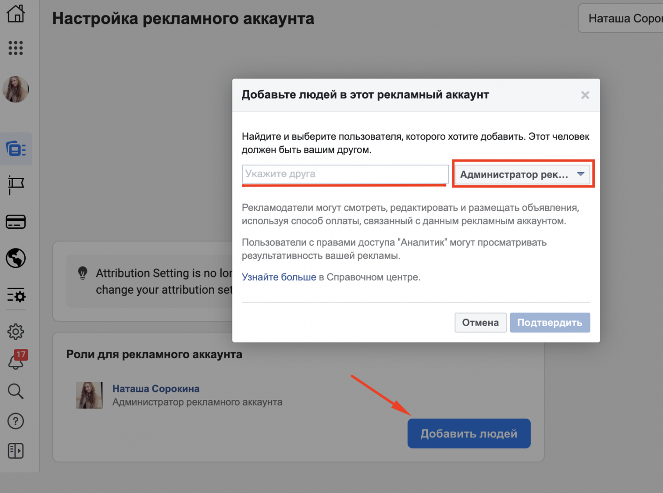Click the lightbulb tip icon

(83, 273)
